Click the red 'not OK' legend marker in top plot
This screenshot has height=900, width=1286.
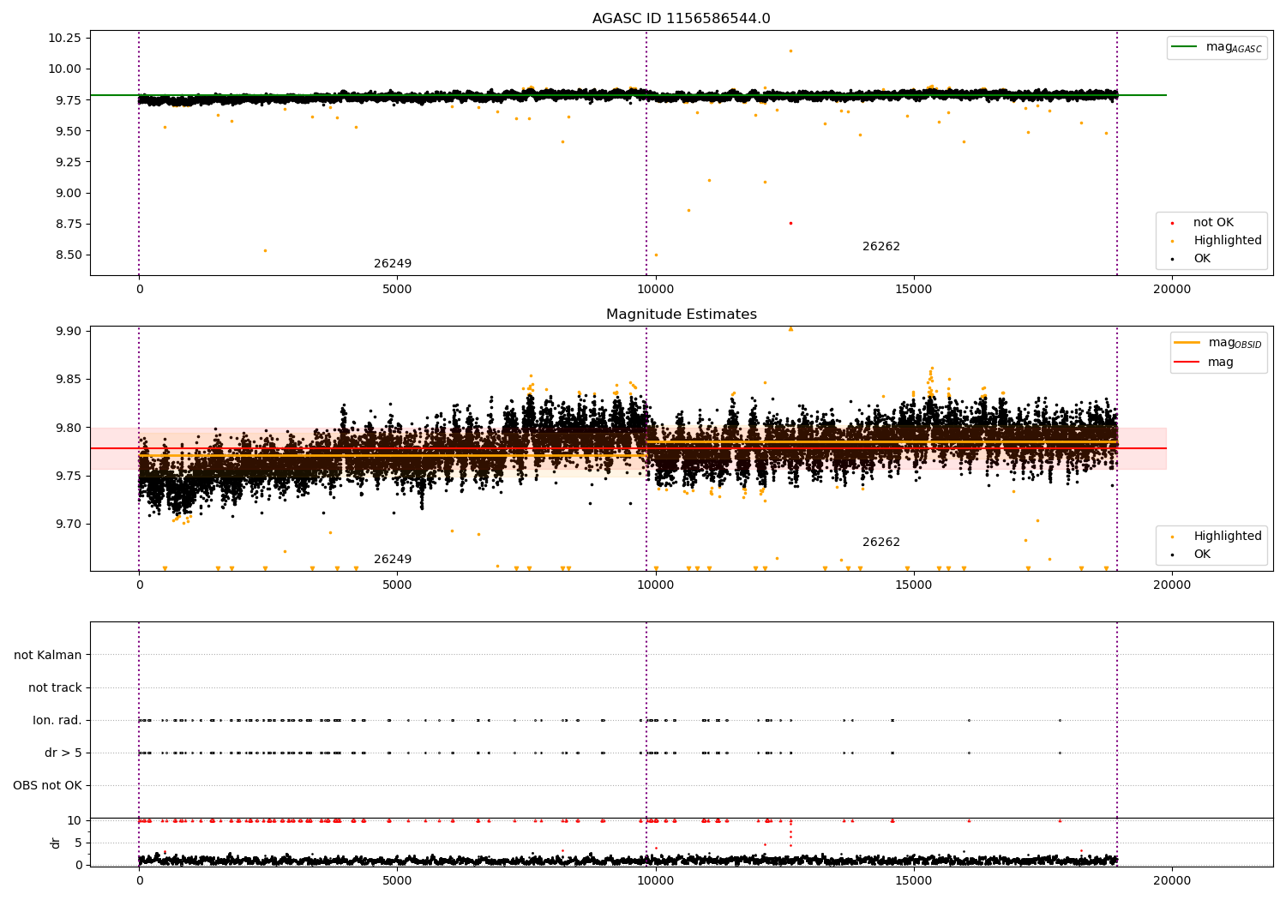pos(1172,223)
